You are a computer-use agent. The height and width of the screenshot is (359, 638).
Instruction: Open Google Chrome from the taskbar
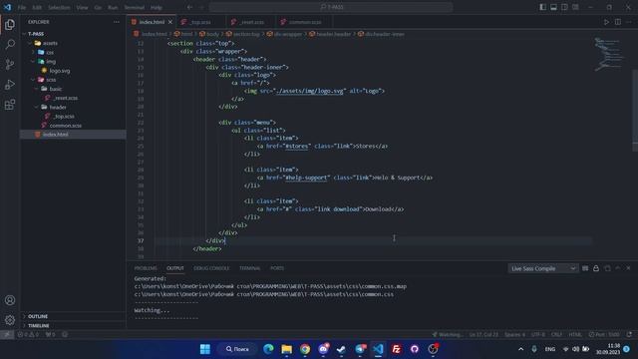[305, 349]
